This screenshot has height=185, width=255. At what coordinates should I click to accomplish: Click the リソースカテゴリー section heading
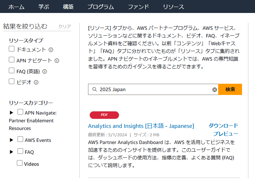31,103
